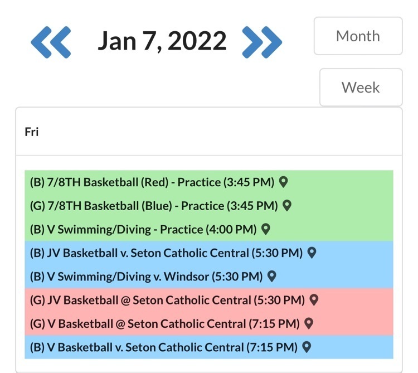Viewport: 418px width, 373px height.
Task: Select Boys V Swimming/Diving Practice event
Action: click(143, 229)
